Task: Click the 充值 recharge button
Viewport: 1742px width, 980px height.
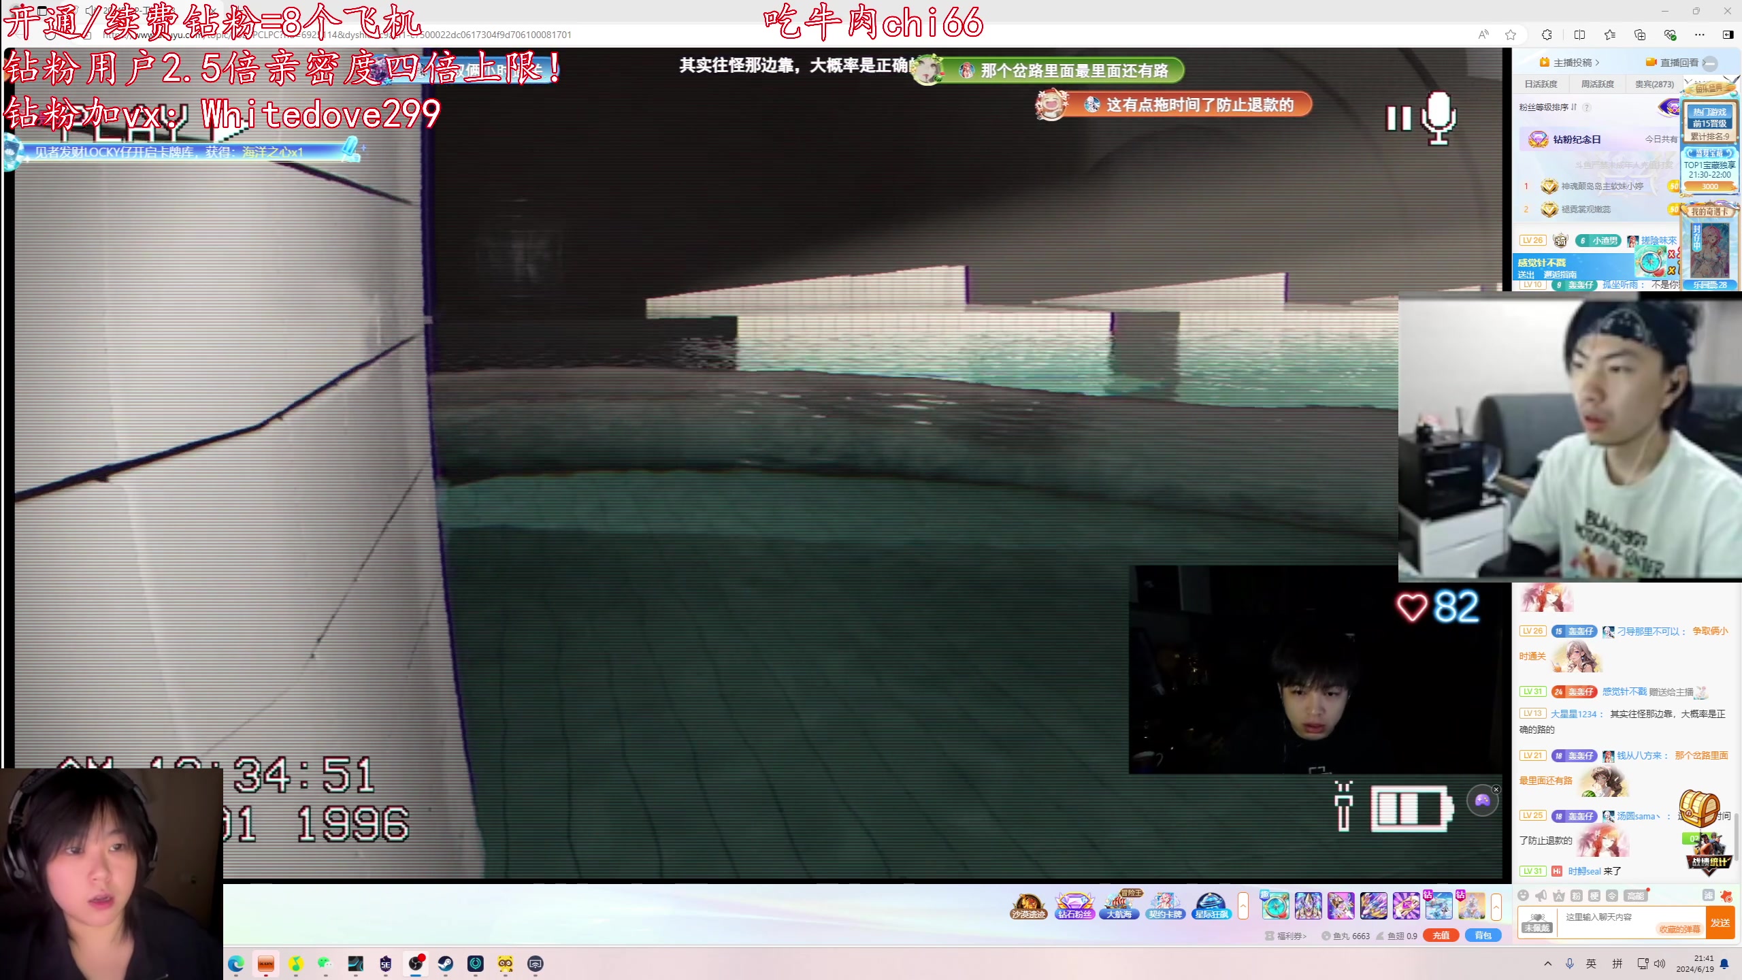Action: pyautogui.click(x=1441, y=936)
